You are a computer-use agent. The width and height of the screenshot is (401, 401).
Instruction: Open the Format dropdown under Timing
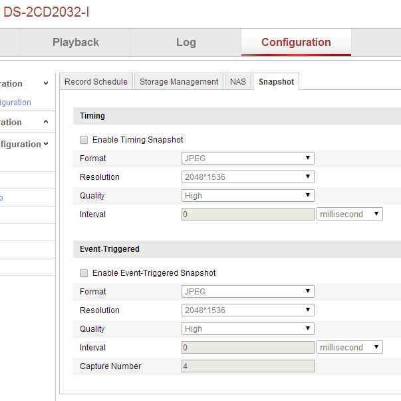tap(247, 159)
